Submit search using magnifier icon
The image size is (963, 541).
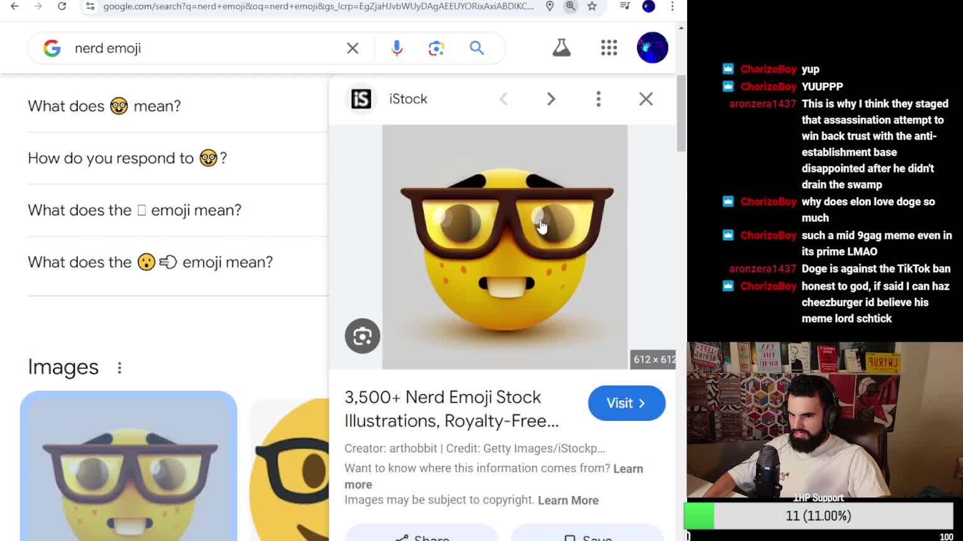[477, 48]
